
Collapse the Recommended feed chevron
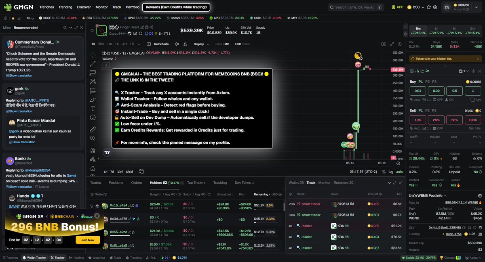(70, 27)
